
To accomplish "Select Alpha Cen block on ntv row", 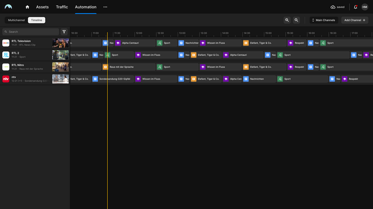I will [232, 79].
